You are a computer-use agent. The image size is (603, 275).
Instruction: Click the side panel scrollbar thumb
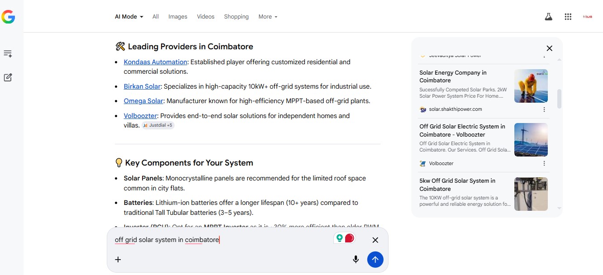pyautogui.click(x=560, y=99)
